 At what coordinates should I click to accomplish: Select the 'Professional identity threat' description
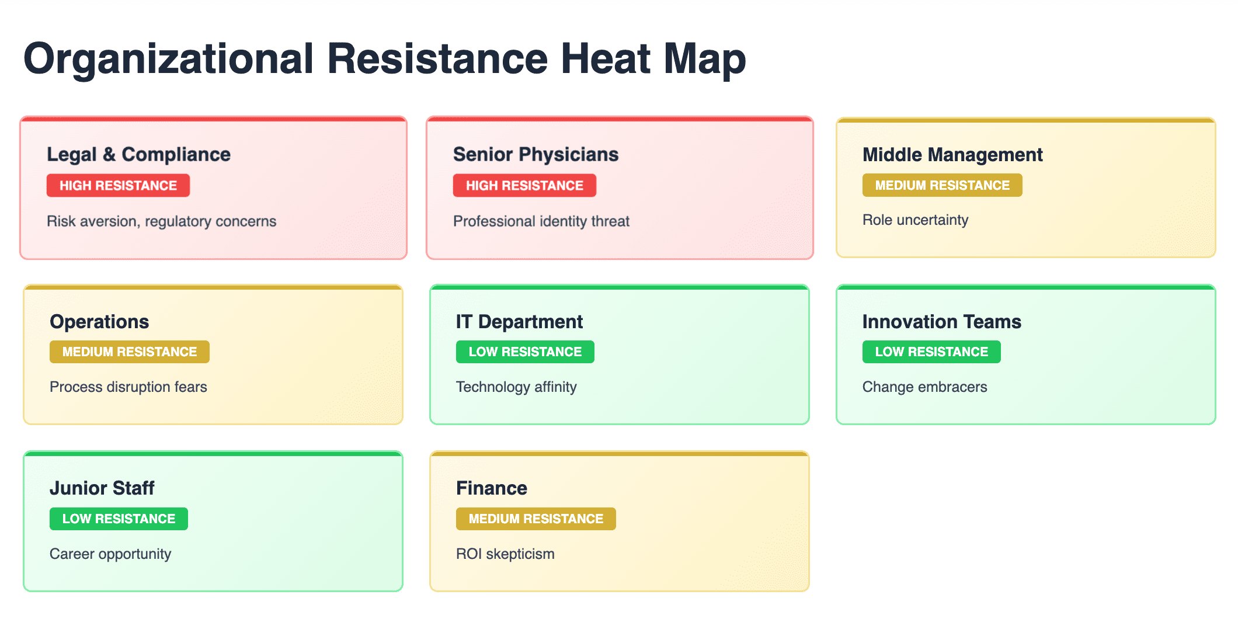(x=541, y=221)
